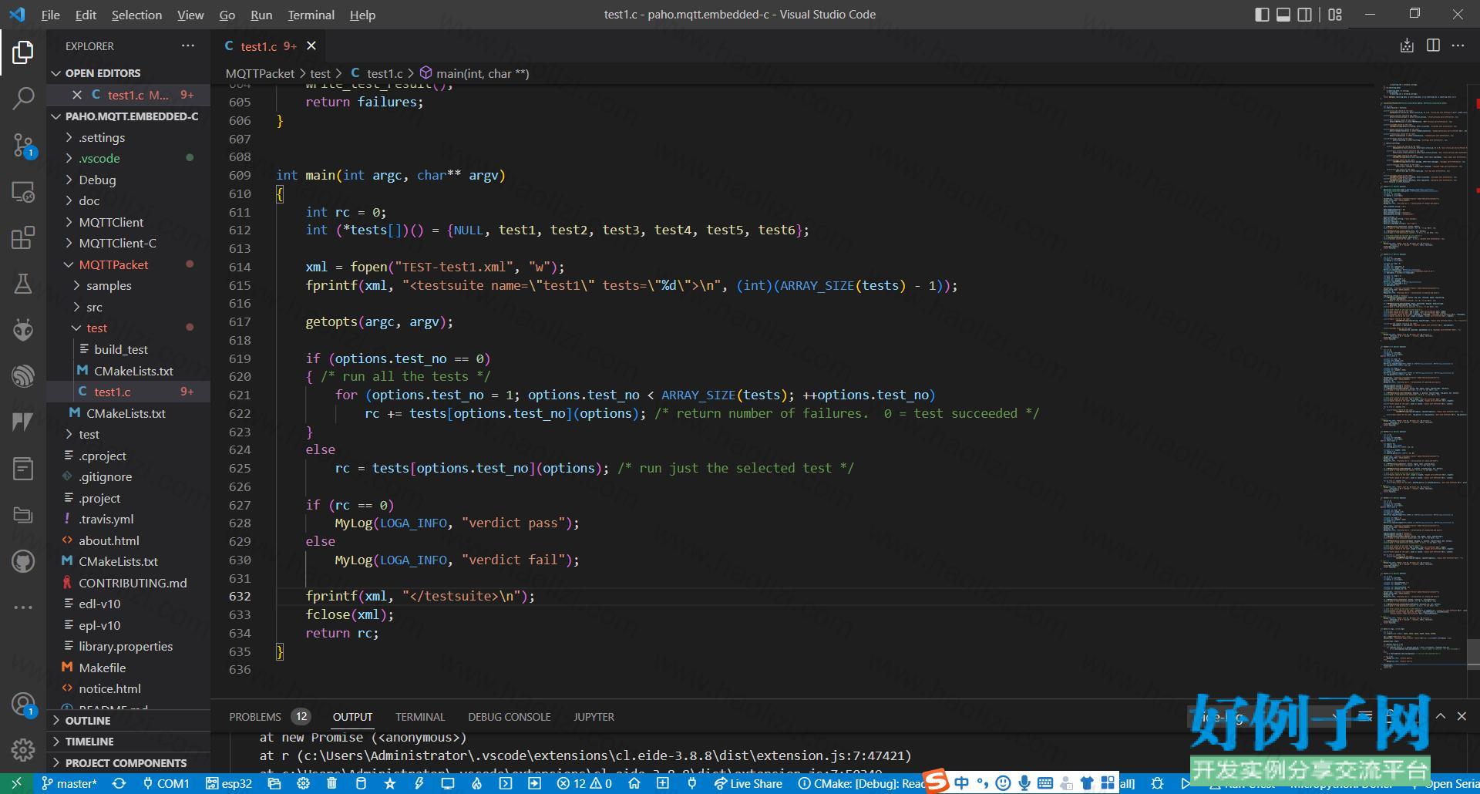
Task: Open the Remote Explorer icon
Action: tap(23, 191)
